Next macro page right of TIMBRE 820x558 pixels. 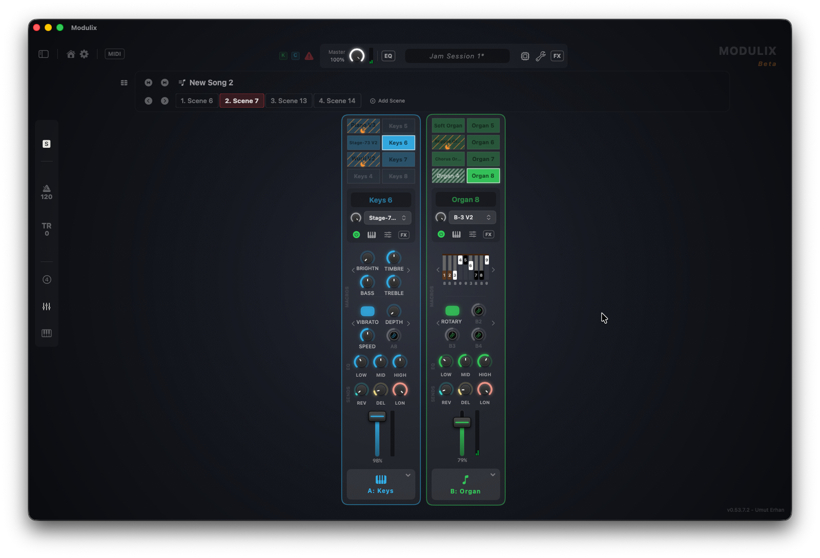click(408, 270)
